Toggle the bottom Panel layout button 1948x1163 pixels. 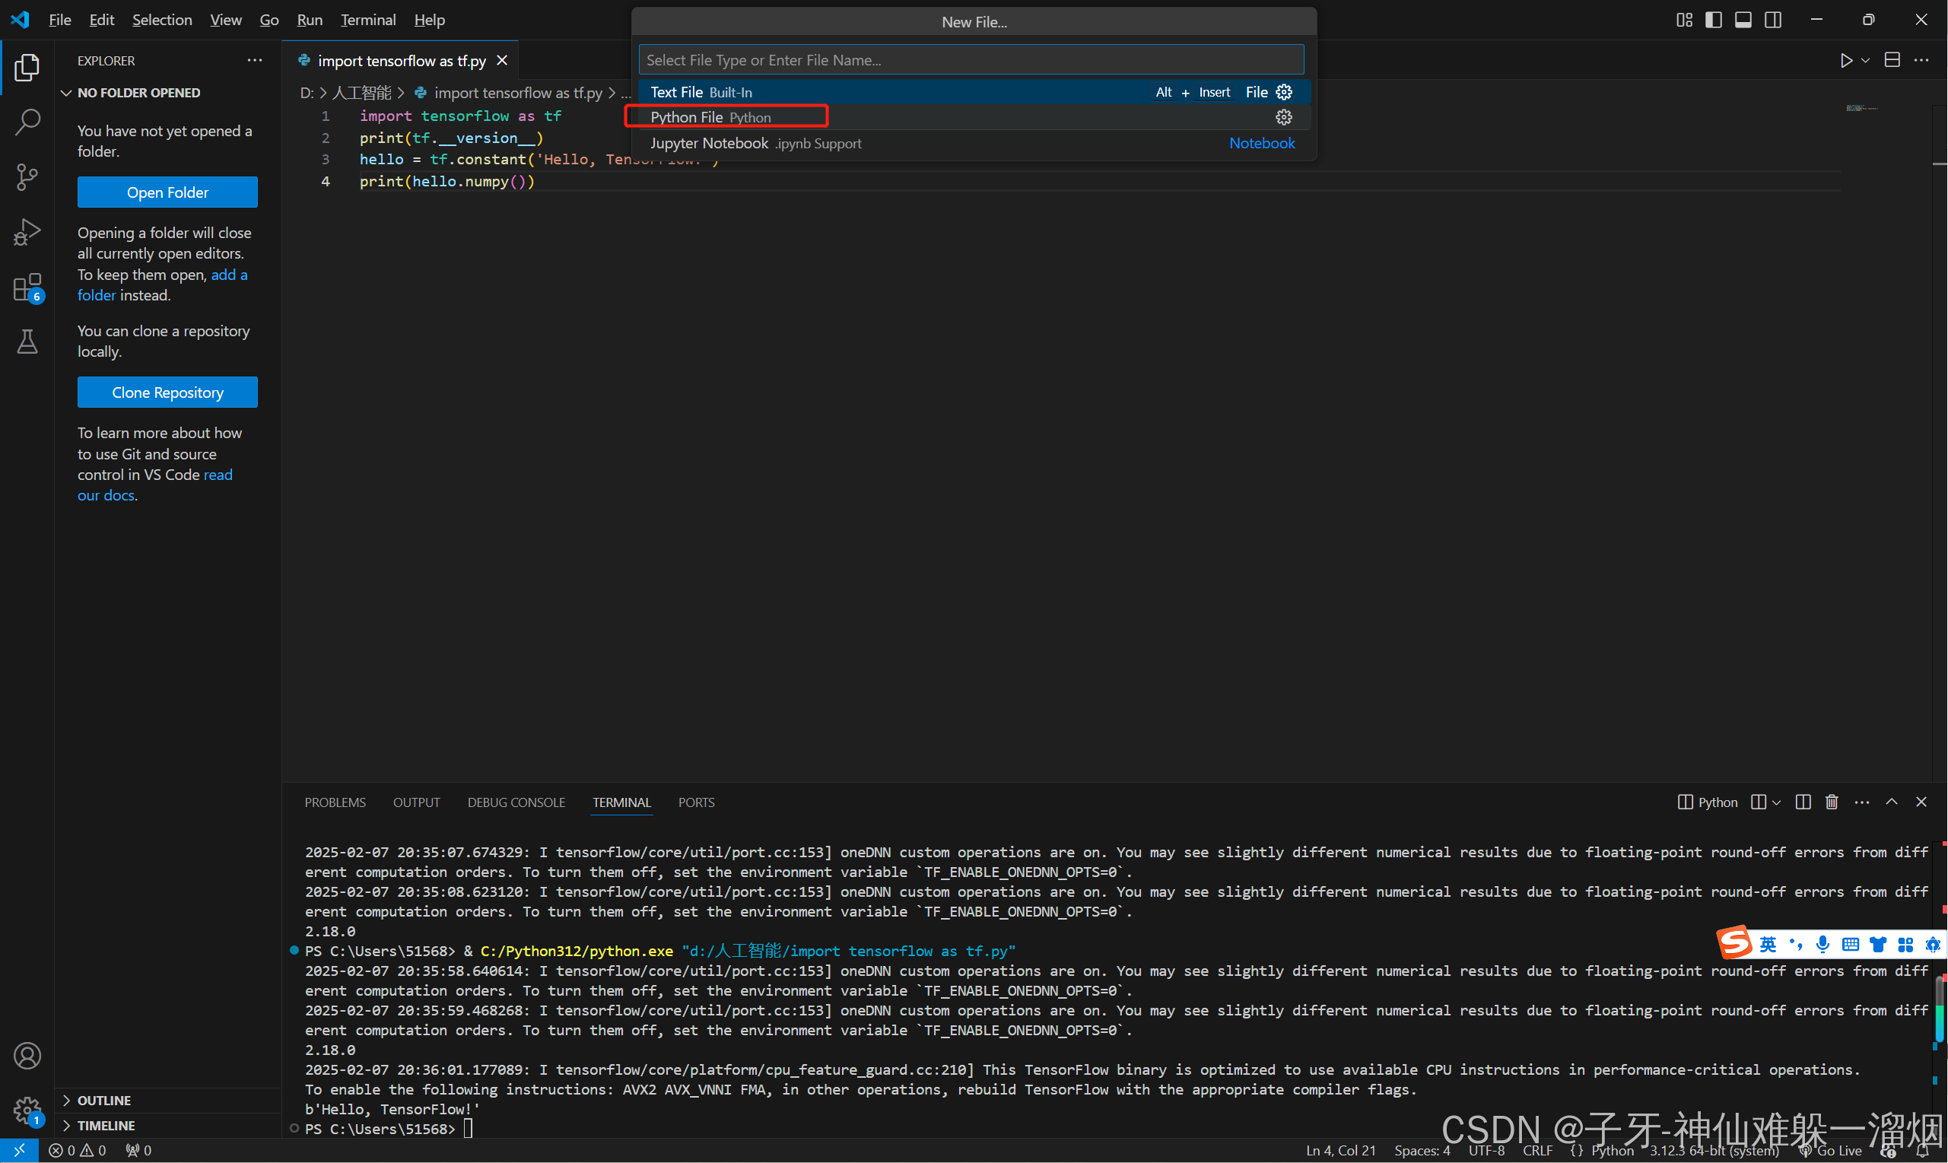(1743, 20)
